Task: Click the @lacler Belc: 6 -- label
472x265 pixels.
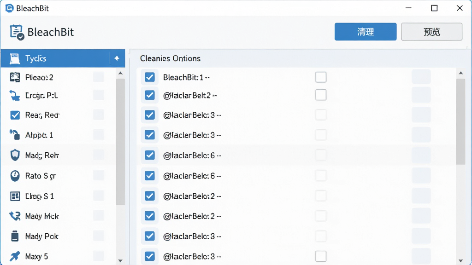Action: (x=192, y=156)
